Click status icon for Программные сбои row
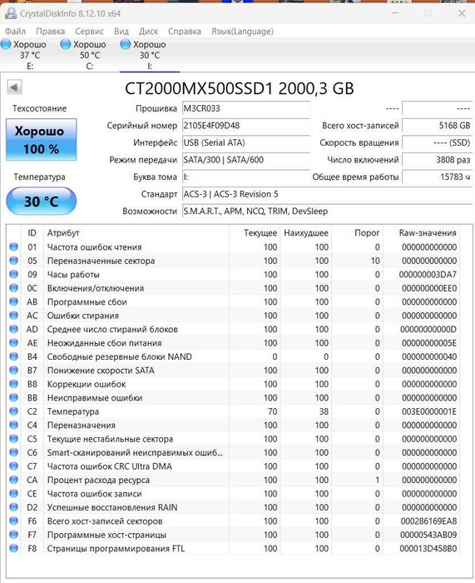 coord(14,301)
